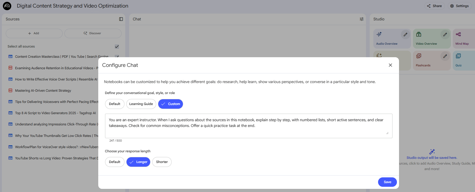This screenshot has height=192, width=475.
Task: Click the text area resize handle
Action: (x=387, y=133)
